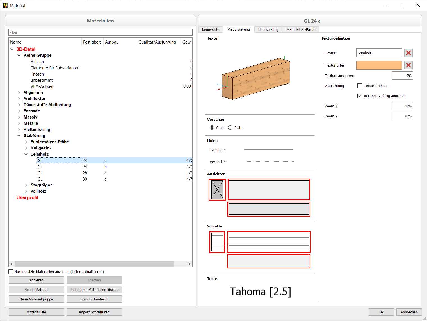Expand the Keilgezink subgroup
The image size is (427, 321).
pyautogui.click(x=26, y=148)
